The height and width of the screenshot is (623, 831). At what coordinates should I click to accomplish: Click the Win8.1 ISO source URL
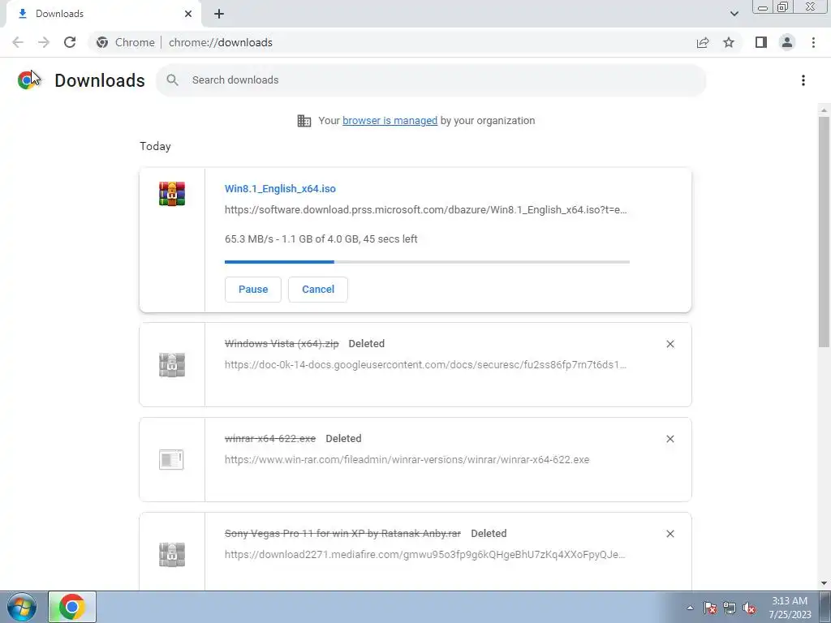coord(425,210)
